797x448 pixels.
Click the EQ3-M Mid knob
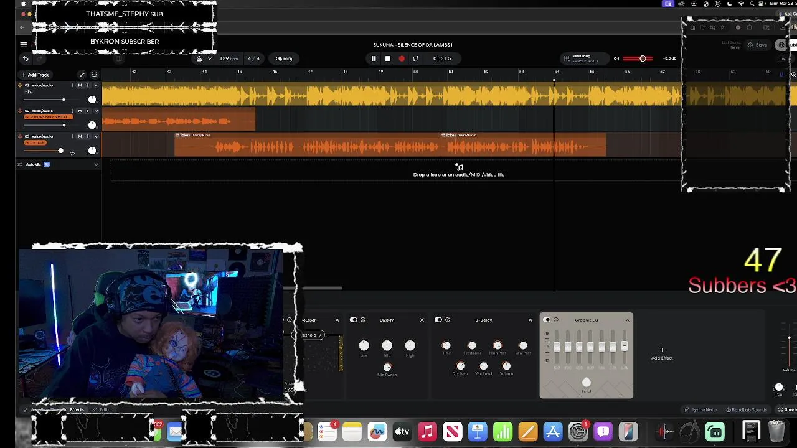point(387,345)
